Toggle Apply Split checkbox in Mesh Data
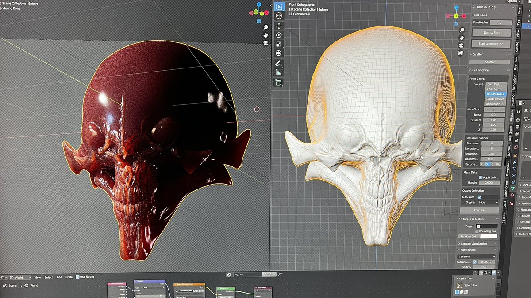The image size is (531, 298). tap(480, 177)
